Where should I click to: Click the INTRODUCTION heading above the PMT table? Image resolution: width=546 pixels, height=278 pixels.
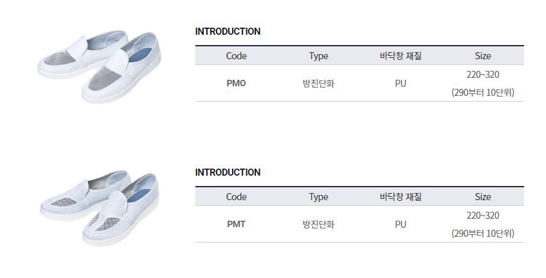pyautogui.click(x=228, y=172)
